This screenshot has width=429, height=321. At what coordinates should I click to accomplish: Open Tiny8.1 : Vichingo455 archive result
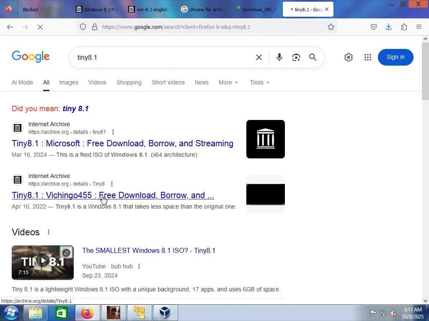coord(113,196)
